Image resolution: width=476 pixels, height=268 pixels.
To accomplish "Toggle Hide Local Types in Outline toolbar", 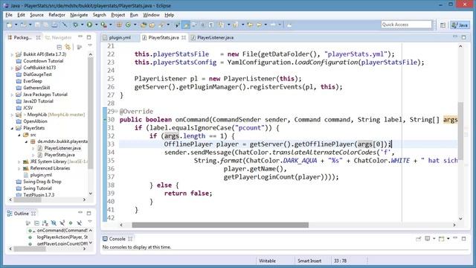I will [x=80, y=223].
